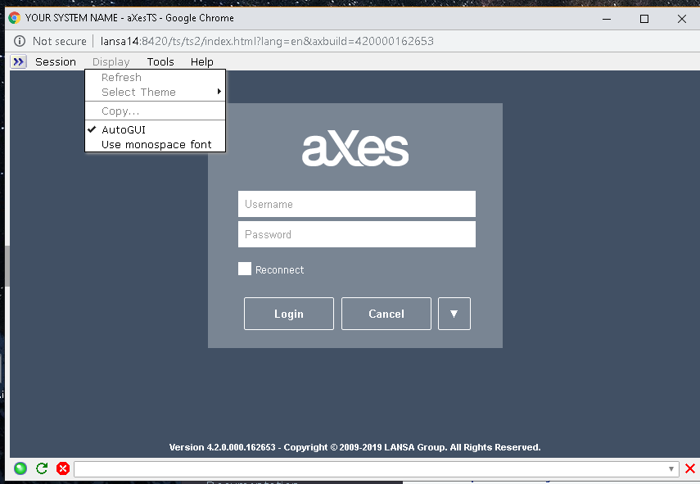Open the Help menu
This screenshot has height=484, width=700.
[x=201, y=61]
